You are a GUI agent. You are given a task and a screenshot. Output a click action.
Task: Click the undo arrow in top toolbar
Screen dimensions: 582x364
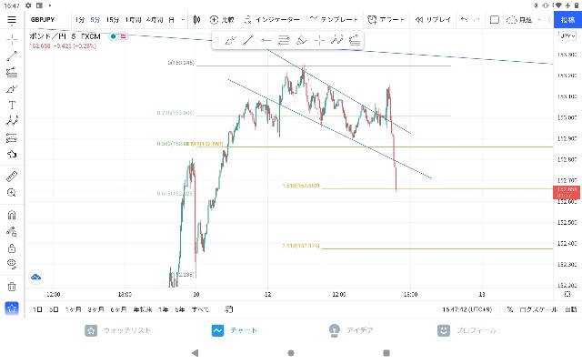[x=464, y=20]
